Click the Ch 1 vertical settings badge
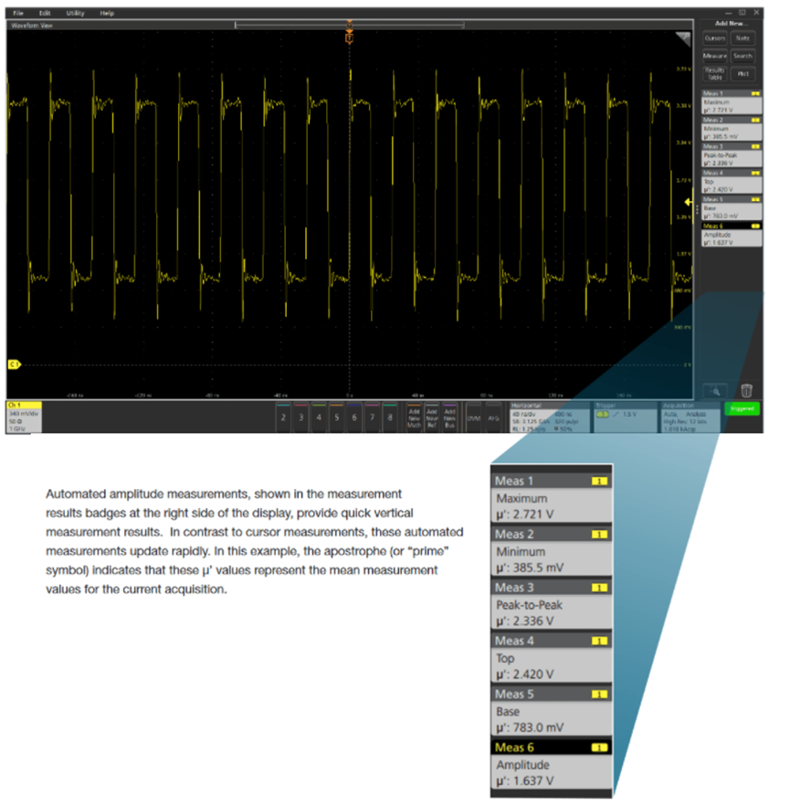Screen dimensions: 790x808 pyautogui.click(x=23, y=416)
